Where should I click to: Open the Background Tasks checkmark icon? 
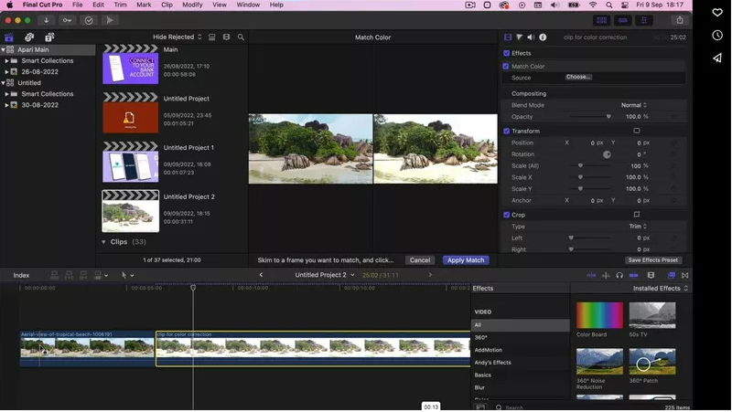point(89,20)
